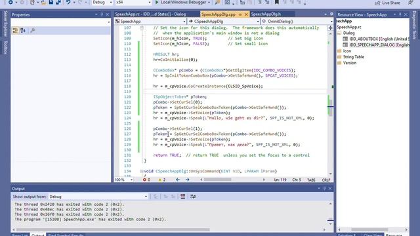Pin the Output panel with auto-hide icon

[324, 188]
